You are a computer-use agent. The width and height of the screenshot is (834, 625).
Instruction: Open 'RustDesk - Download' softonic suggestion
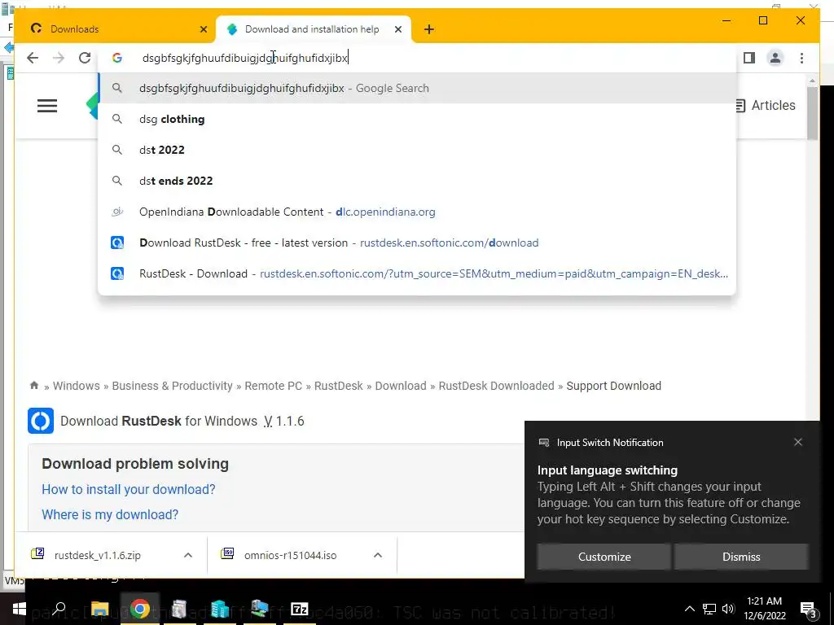pos(418,273)
